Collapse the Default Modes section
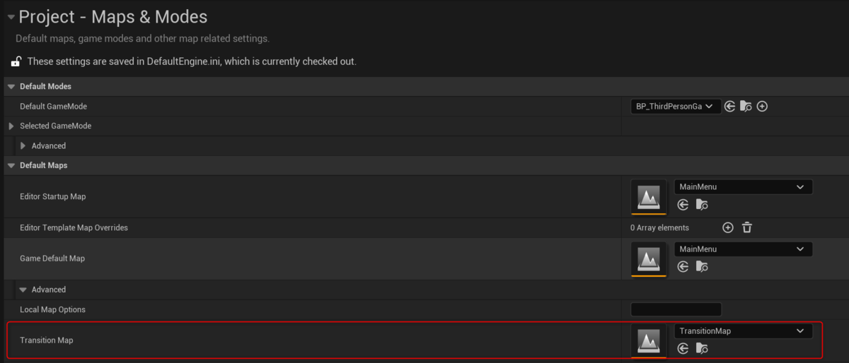The image size is (849, 363). point(11,86)
